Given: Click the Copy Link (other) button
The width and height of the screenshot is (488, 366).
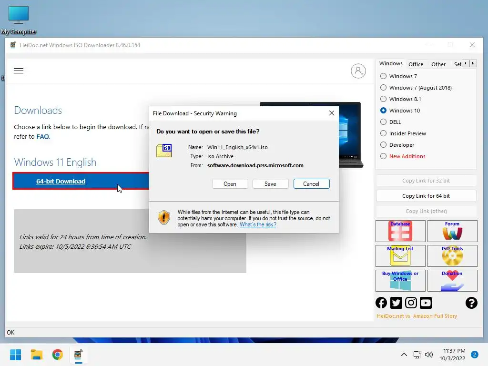Looking at the screenshot, I should (x=426, y=211).
